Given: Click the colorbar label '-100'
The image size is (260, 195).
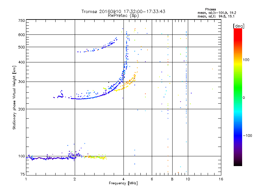Looking at the screenshot, I should 247,136.
